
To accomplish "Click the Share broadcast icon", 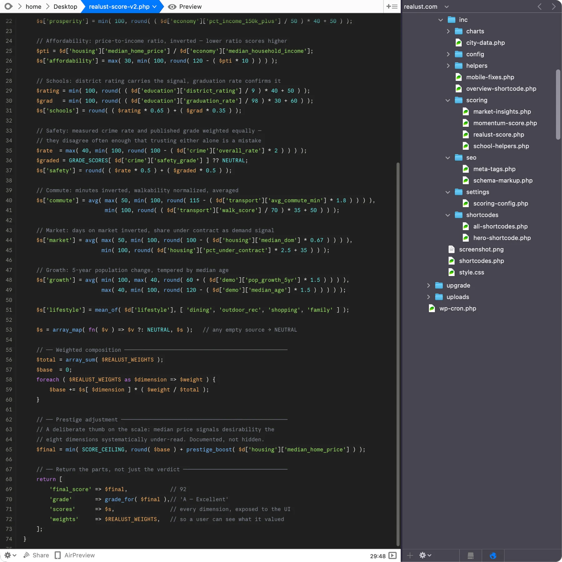I will [x=26, y=555].
